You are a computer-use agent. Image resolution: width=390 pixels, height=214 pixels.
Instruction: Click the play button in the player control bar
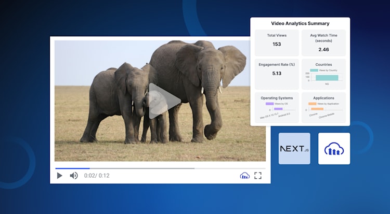click(59, 176)
